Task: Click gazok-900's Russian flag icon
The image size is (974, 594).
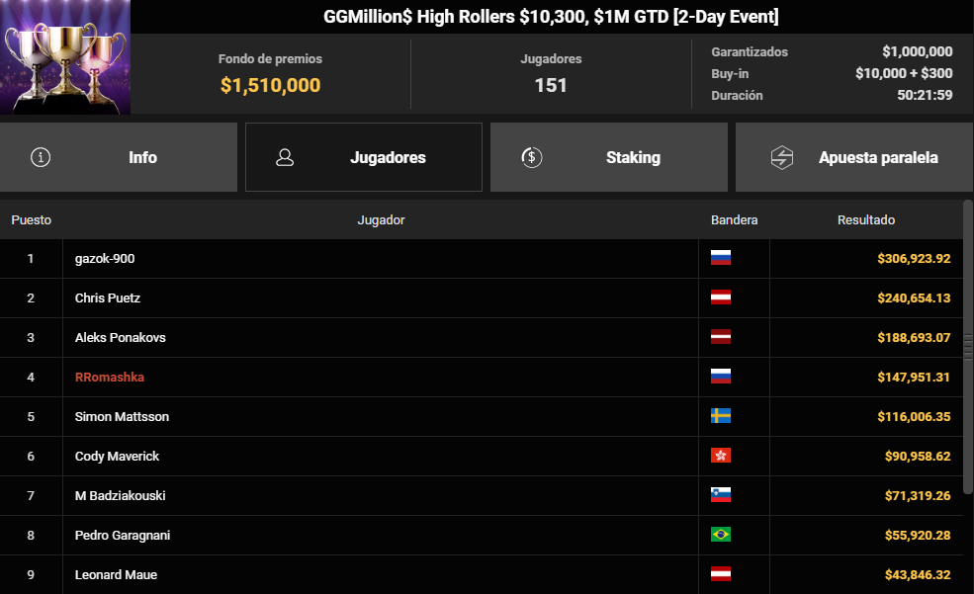Action: (x=721, y=258)
